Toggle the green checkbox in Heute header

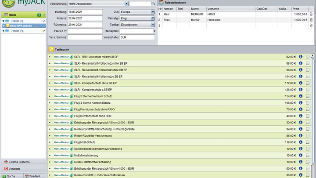click(39, 15)
